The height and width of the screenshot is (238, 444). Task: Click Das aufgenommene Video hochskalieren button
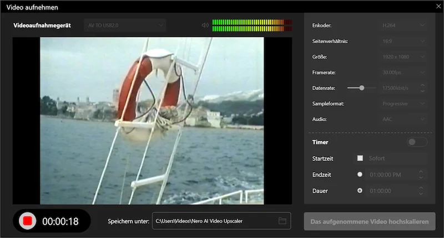370,221
